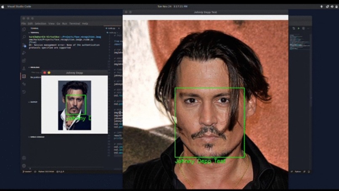
Task: Click the Python interpreter version in the status bar
Action: (x=46, y=172)
